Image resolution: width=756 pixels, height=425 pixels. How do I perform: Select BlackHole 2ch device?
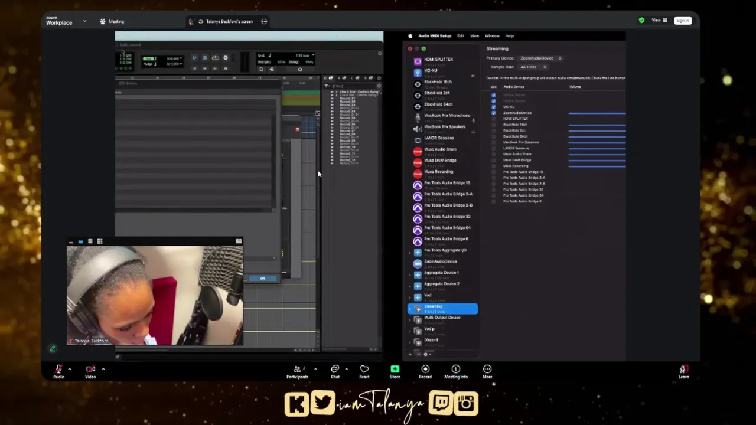(x=442, y=95)
